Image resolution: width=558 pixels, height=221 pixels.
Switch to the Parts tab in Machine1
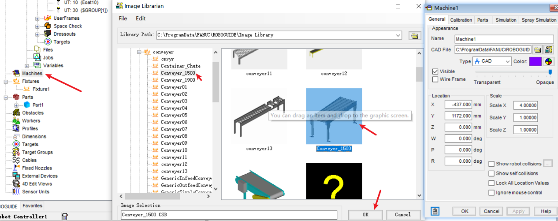click(x=483, y=20)
